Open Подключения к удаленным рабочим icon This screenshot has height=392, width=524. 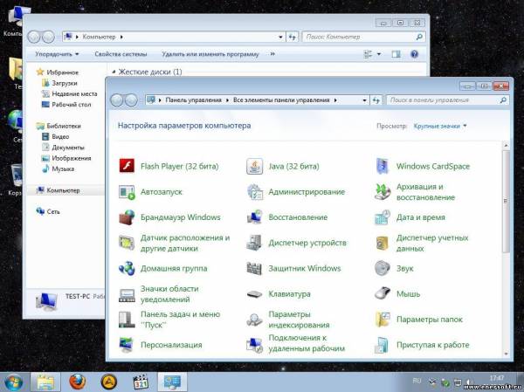[255, 345]
